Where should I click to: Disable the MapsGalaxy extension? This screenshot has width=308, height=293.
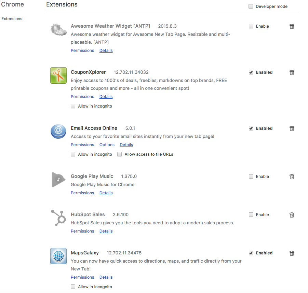point(251,253)
